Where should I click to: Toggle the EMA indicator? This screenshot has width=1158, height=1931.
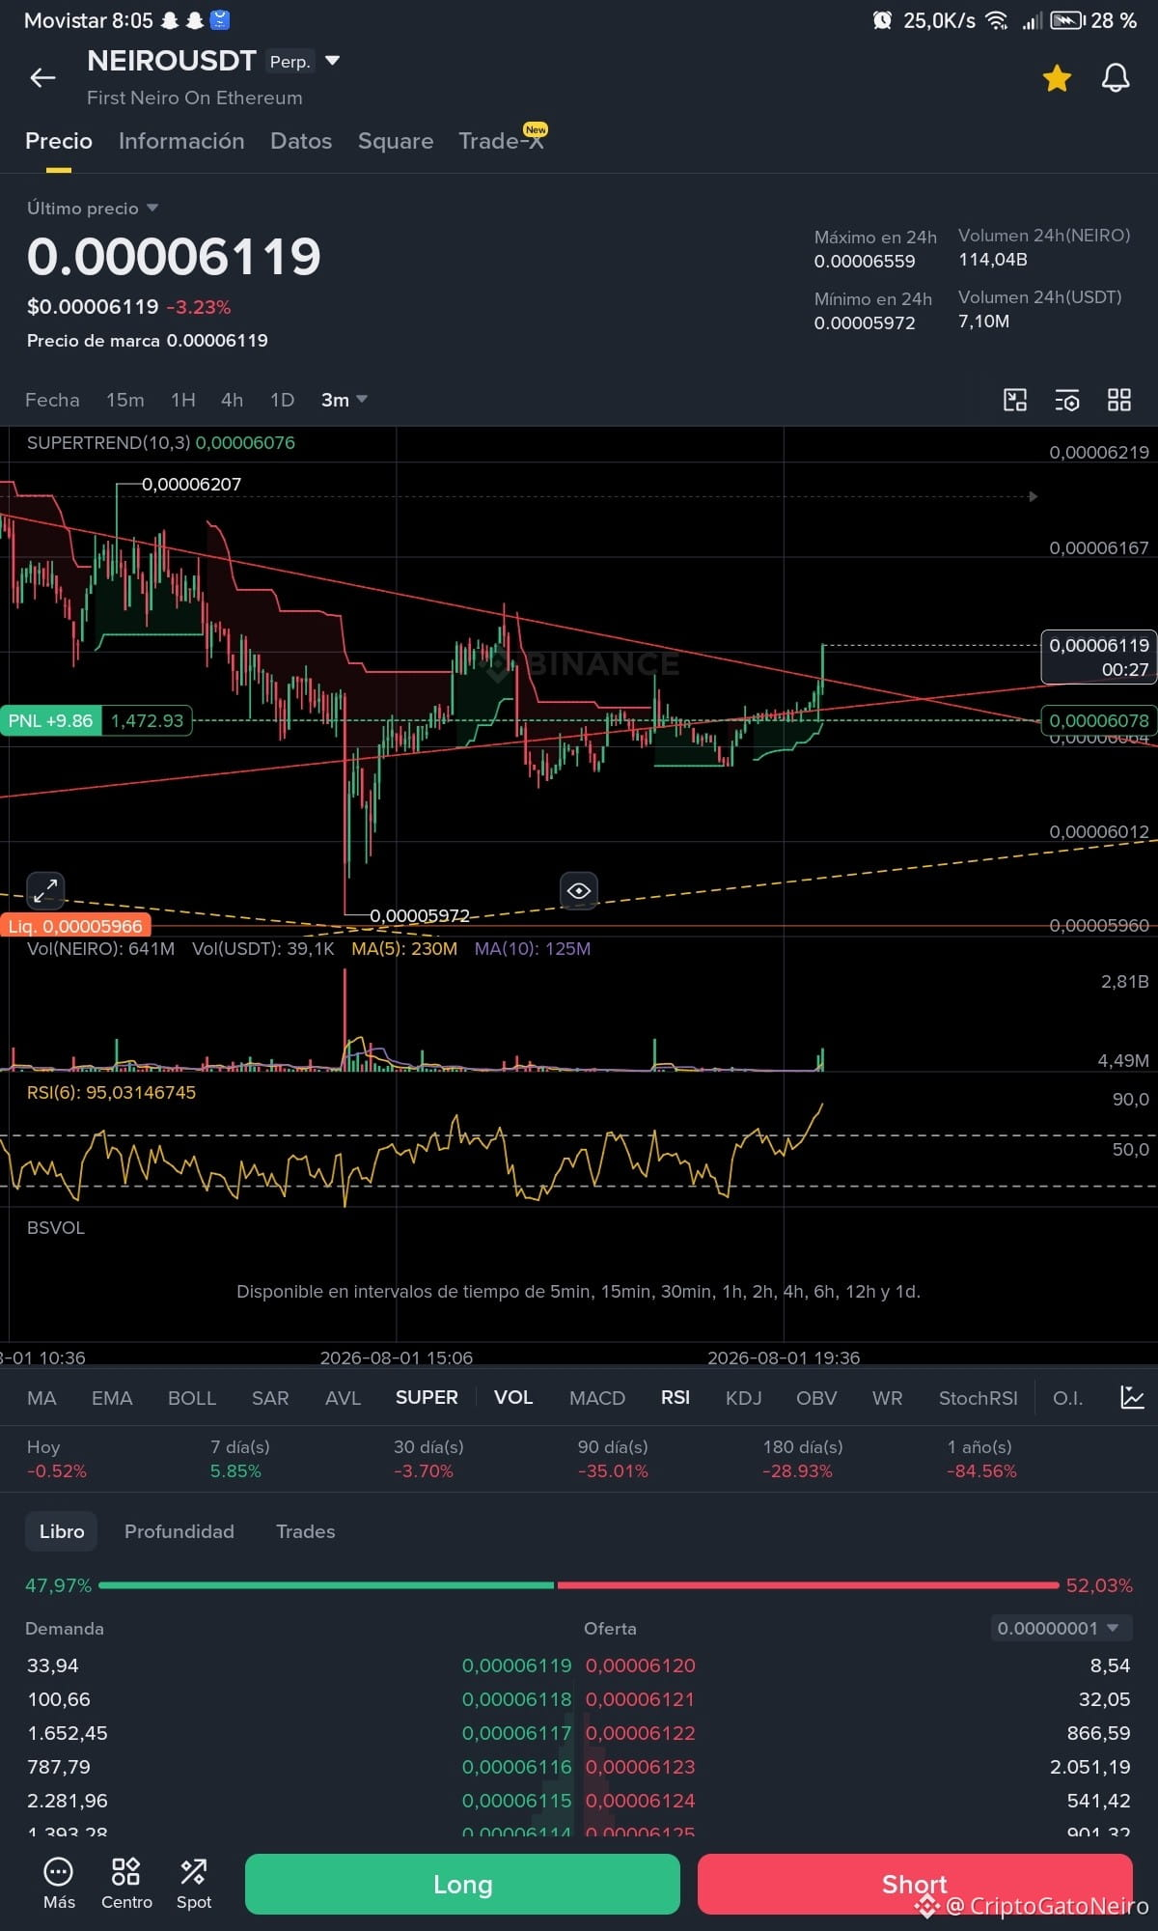pos(112,1398)
